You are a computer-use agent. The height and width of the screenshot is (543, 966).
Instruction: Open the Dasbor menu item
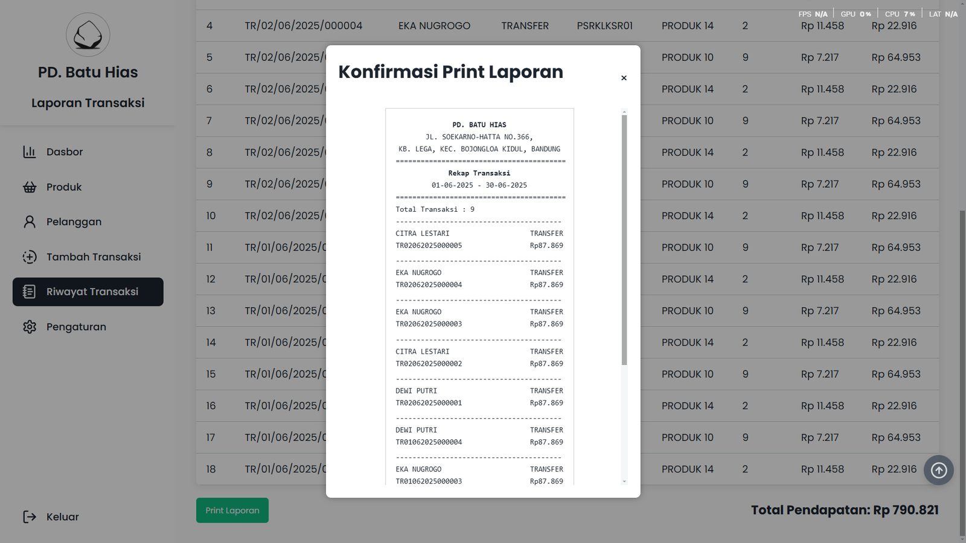(x=65, y=152)
